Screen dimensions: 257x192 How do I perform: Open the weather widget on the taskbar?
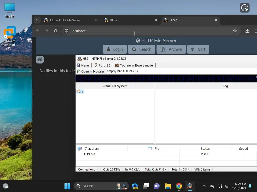tap(6, 186)
